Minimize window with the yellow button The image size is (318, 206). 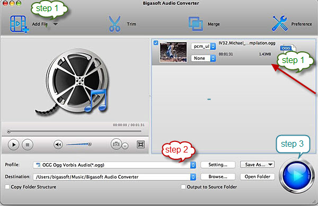tap(12, 3)
